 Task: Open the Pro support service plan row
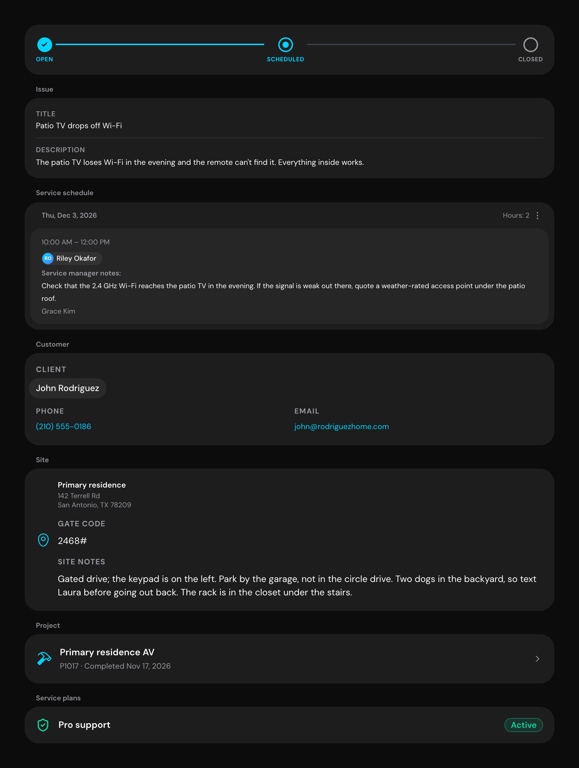tap(289, 725)
